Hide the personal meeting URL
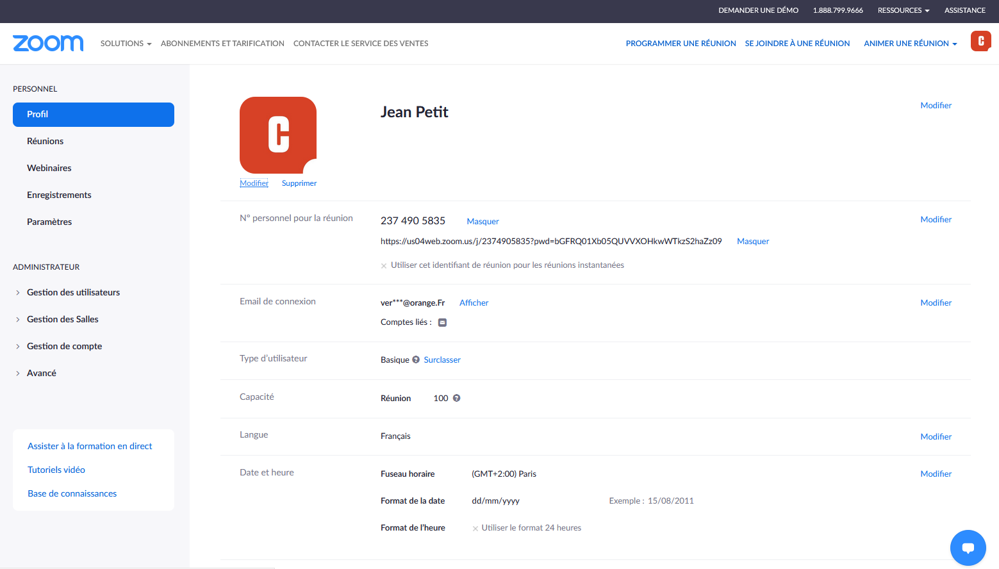The width and height of the screenshot is (999, 569). click(753, 242)
